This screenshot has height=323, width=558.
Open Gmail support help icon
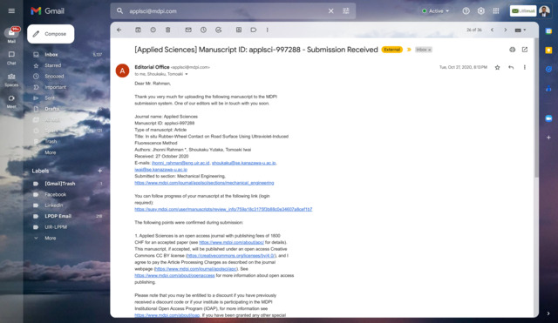coord(466,11)
